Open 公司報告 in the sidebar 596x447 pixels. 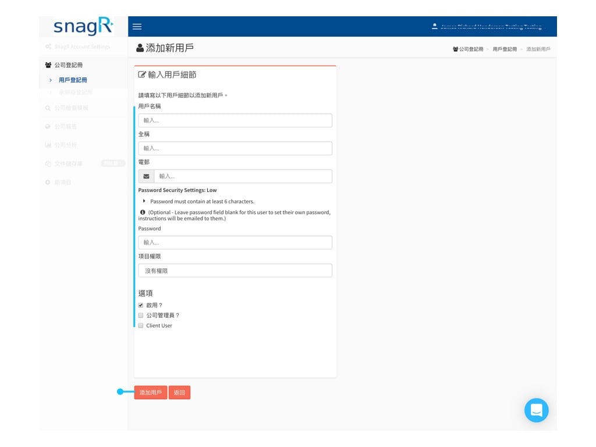[x=65, y=126]
